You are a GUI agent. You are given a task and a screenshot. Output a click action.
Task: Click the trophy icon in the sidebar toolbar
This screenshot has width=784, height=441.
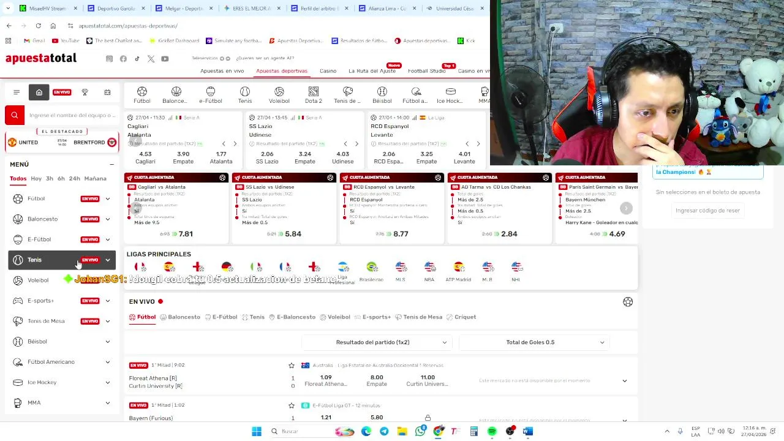(85, 92)
